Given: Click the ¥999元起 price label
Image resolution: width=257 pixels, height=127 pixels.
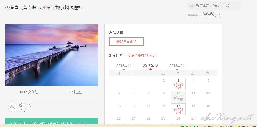Looking at the screenshot, I should pos(211,14).
